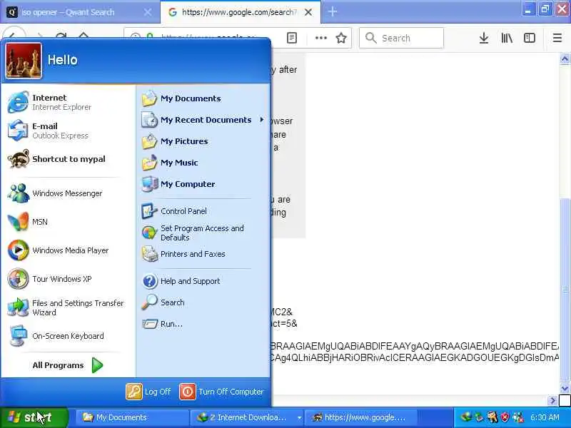Click the chess user account picture
Screen dimensions: 571x428
tap(24, 61)
